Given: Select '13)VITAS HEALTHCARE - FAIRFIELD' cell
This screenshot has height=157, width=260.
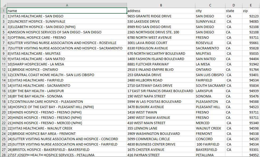Looking at the screenshot, I should (x=67, y=80).
